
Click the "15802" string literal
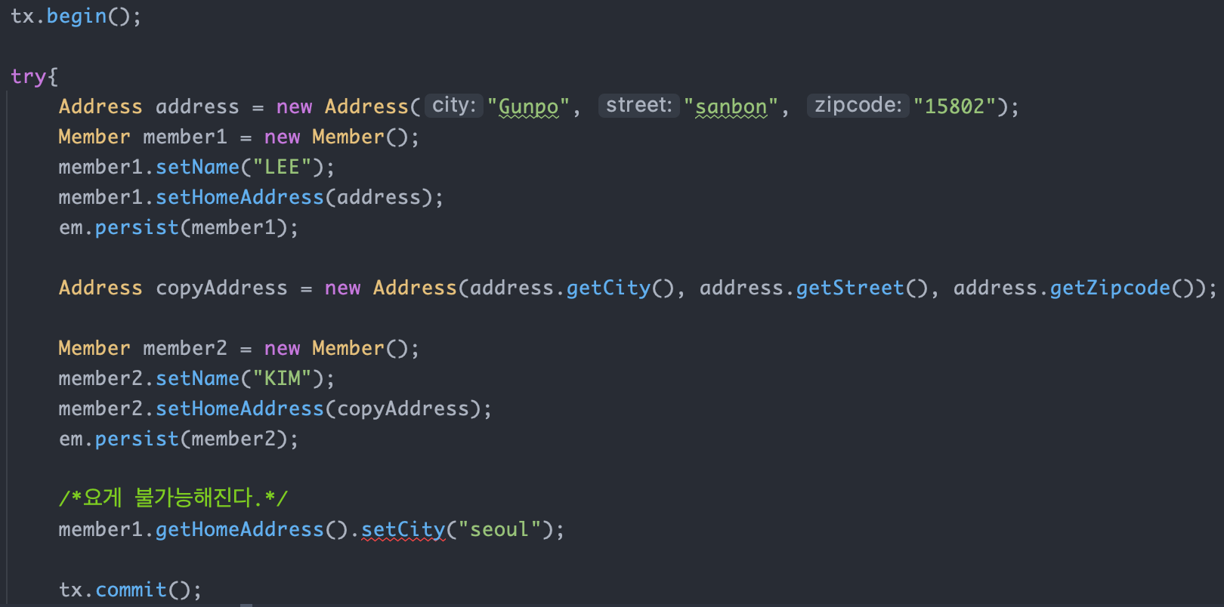coord(955,106)
